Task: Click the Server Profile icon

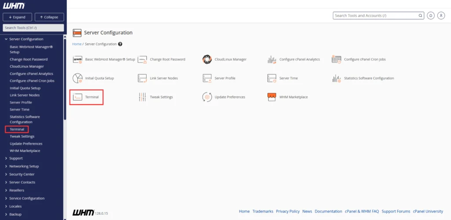Action: click(207, 78)
